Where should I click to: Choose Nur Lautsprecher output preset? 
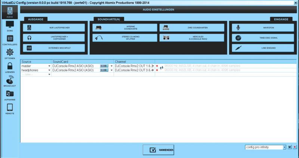[x=54, y=28]
